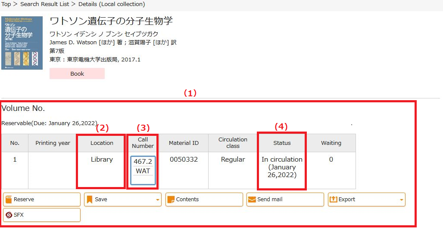Click Details (Local collection) breadcrumb
This screenshot has width=443, height=230.
(x=112, y=4)
